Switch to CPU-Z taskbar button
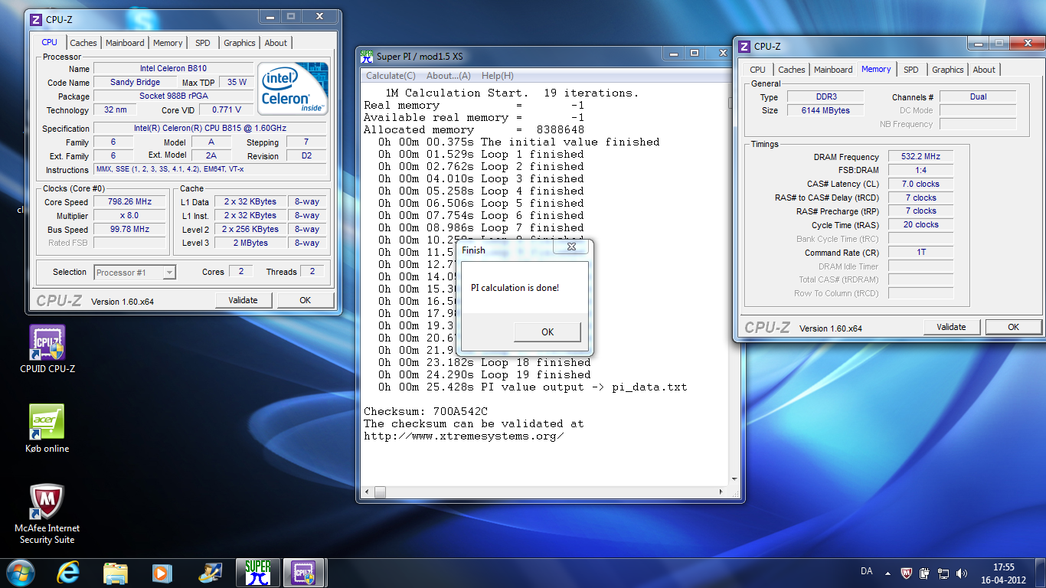This screenshot has width=1046, height=588. (x=305, y=572)
